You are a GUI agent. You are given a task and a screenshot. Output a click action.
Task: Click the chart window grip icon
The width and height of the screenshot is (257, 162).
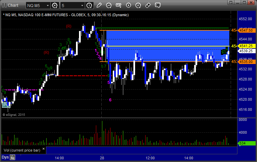click(4, 5)
